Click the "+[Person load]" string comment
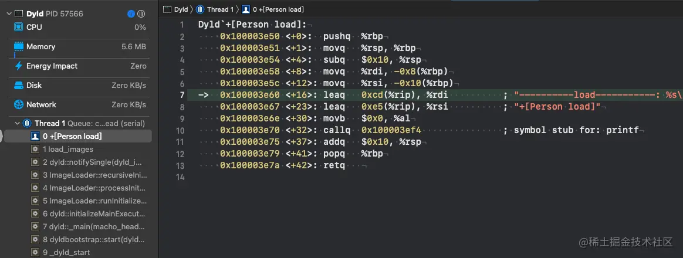 (557, 107)
